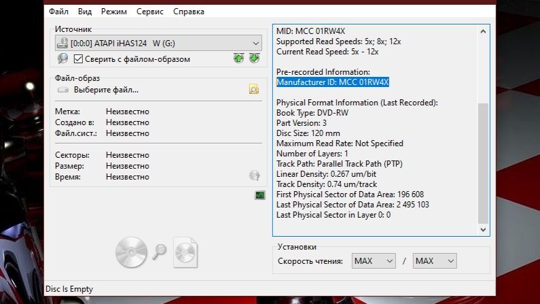Click the image file document icon
The height and width of the screenshot is (304, 540).
coord(185,252)
